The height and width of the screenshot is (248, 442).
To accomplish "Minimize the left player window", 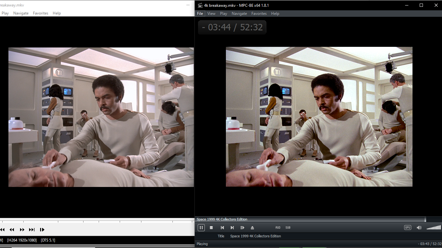I will click(x=188, y=5).
